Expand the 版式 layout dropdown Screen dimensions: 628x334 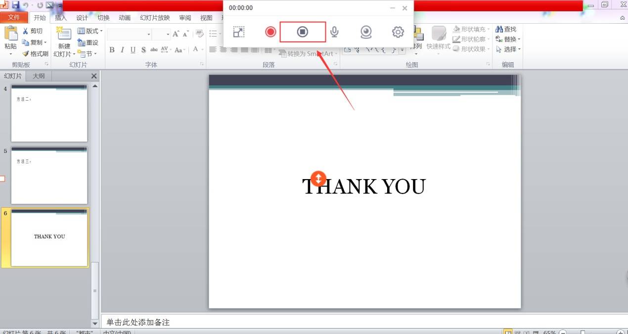pyautogui.click(x=90, y=31)
